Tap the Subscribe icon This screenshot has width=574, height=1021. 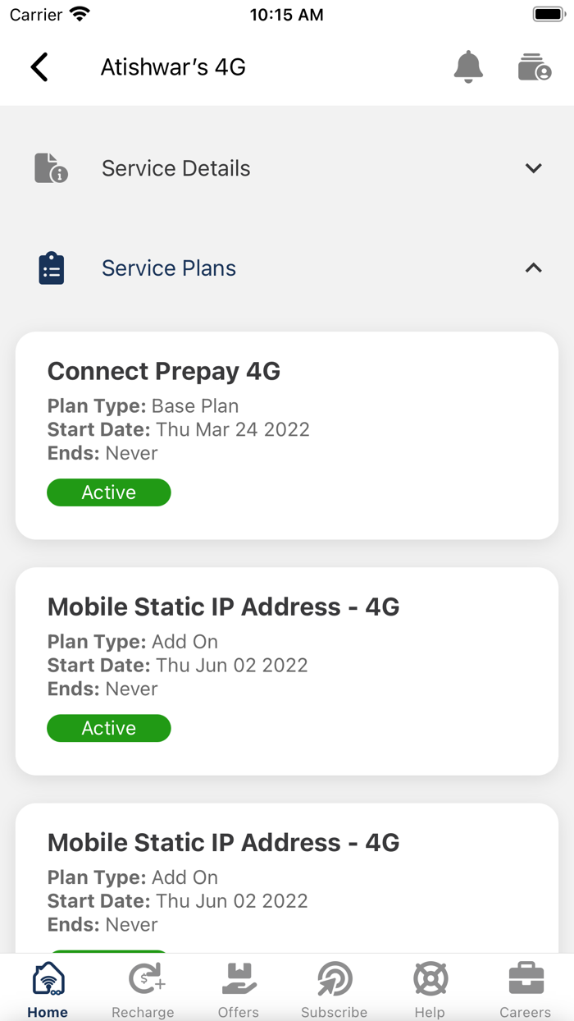point(334,978)
